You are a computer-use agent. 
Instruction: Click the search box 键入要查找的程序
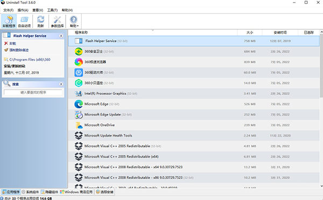click(x=33, y=93)
